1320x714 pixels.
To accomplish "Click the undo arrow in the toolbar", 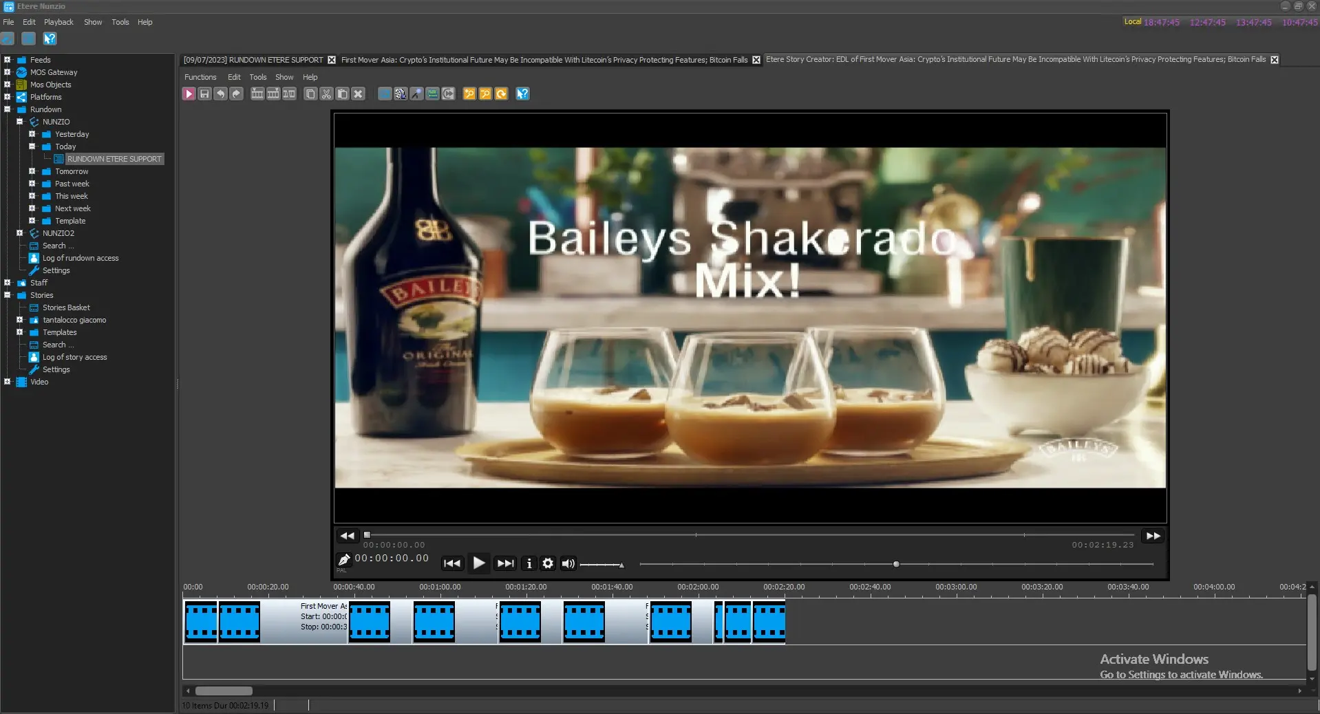I will [x=220, y=94].
